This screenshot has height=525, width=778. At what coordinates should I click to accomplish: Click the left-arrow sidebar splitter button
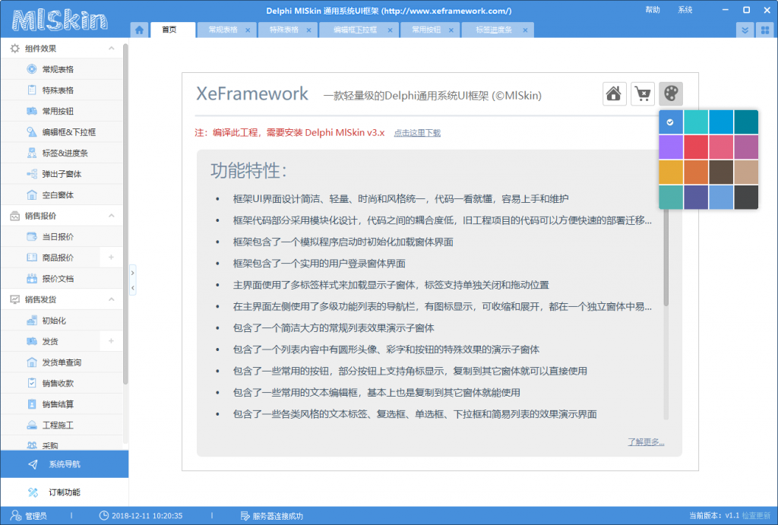coord(132,288)
